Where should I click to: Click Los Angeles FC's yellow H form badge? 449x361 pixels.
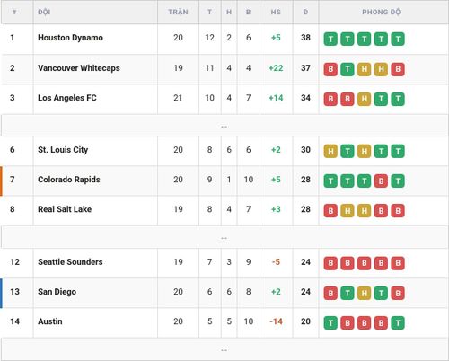click(364, 100)
